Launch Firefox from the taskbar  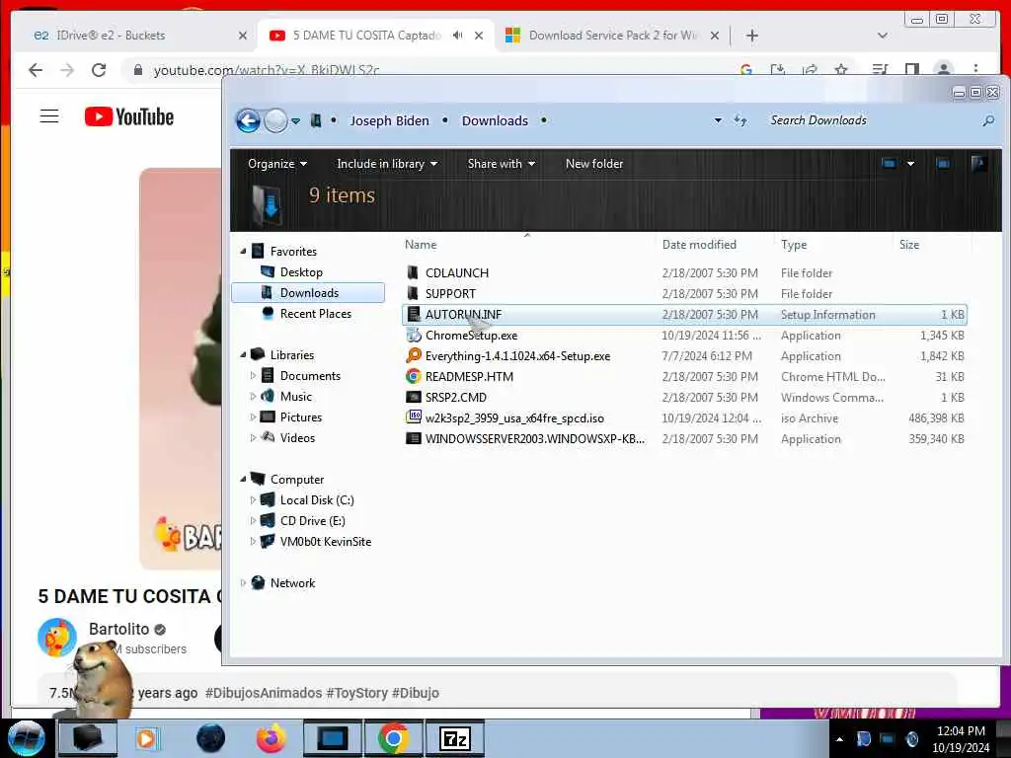272,738
